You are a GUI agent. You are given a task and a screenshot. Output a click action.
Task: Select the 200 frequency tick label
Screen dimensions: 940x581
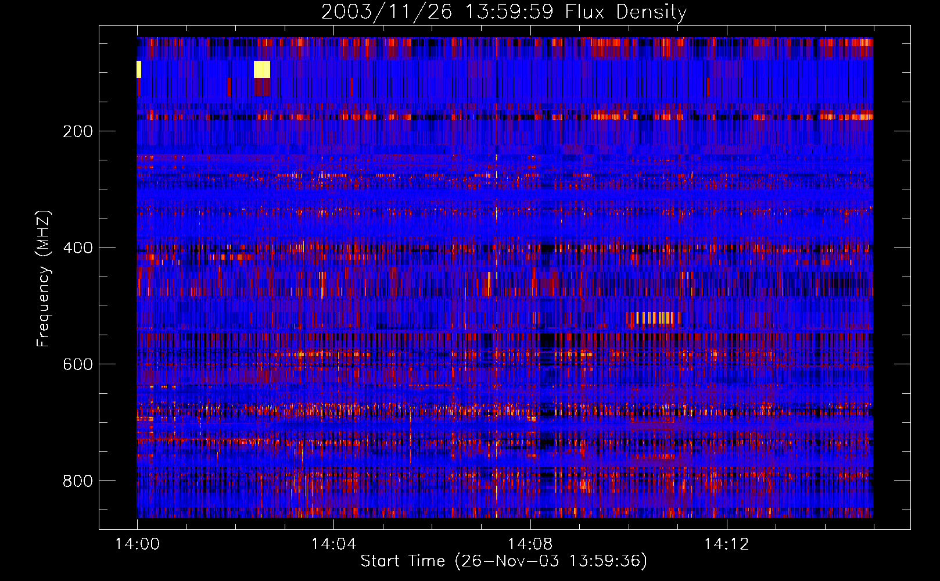[78, 131]
